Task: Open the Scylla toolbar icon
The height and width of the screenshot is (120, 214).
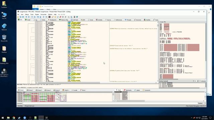Action: 49,17
